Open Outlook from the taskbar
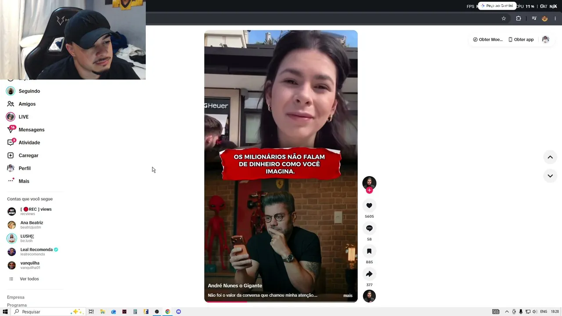Image resolution: width=562 pixels, height=316 pixels. (113, 312)
